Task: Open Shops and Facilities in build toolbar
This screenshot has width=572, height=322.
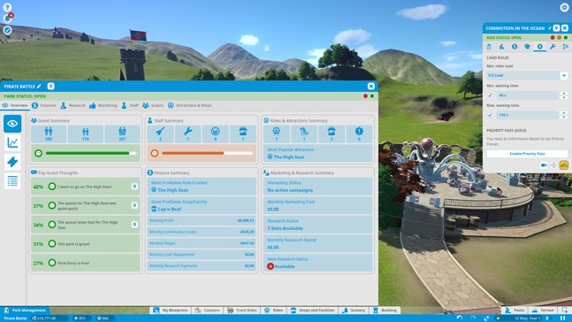Action: point(313,310)
